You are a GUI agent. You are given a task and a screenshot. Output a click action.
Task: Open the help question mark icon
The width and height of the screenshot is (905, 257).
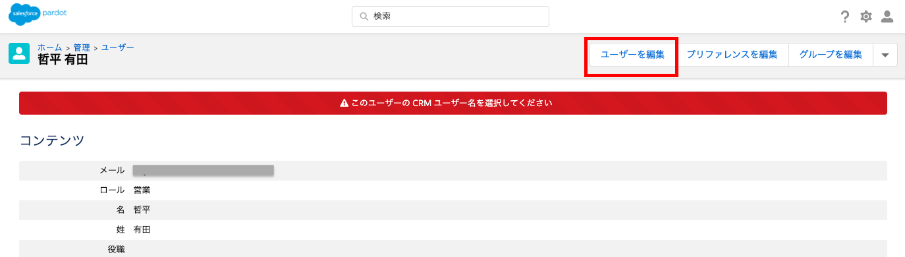[x=845, y=16]
